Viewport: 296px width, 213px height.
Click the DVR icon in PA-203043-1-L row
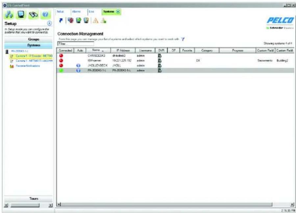point(160,70)
